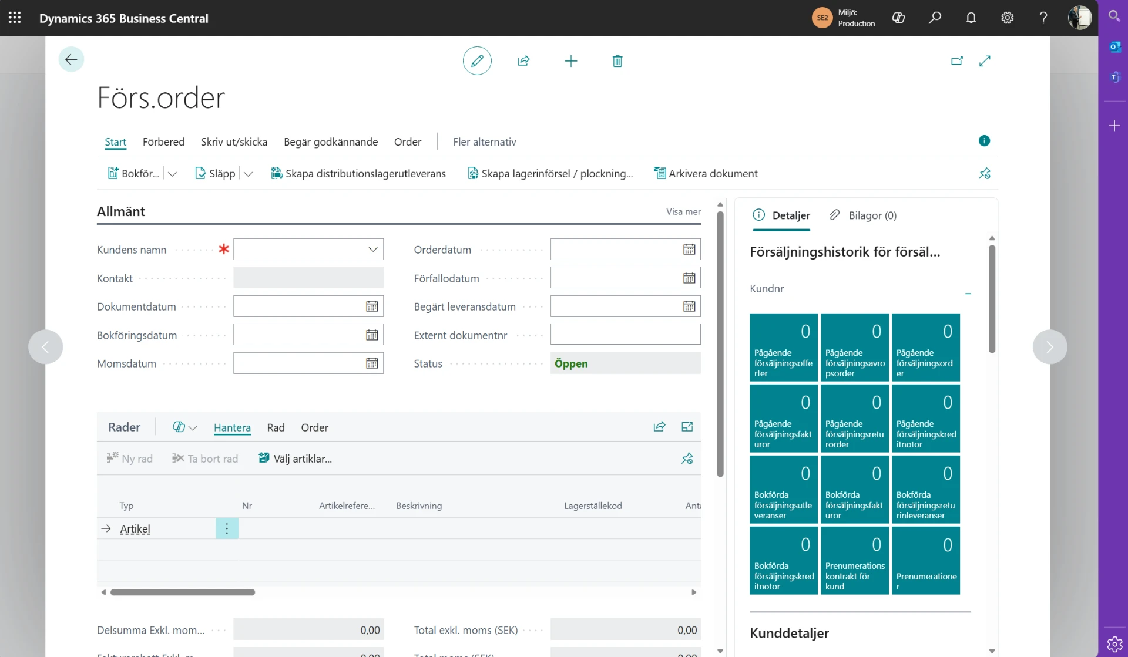Expand page with diagonal arrows icon
Viewport: 1128px width, 657px height.
(x=985, y=60)
